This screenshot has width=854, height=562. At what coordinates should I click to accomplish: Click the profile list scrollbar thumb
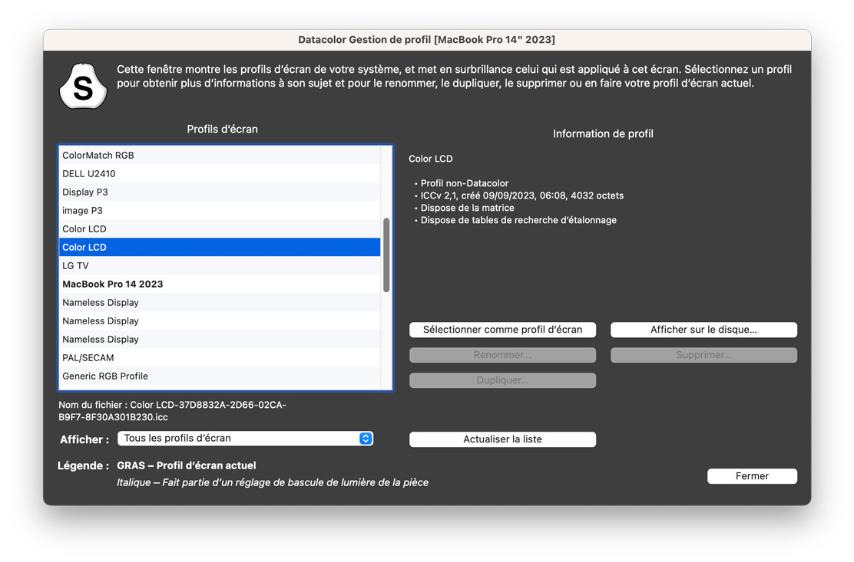tap(386, 255)
